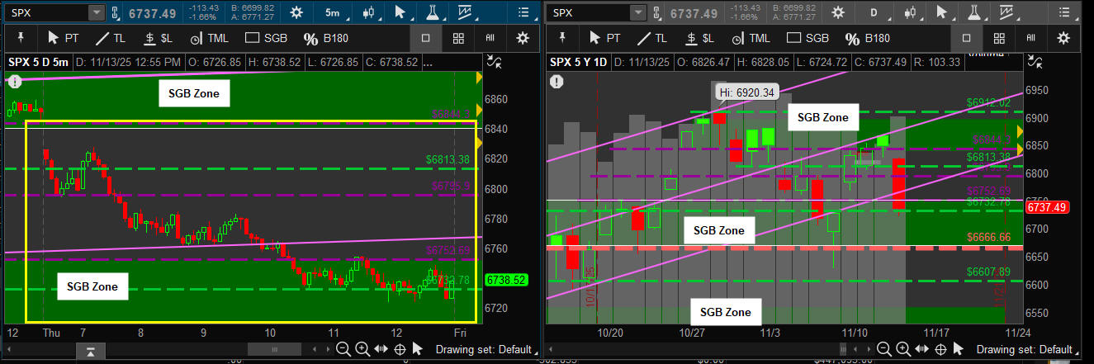This screenshot has width=1094, height=364.
Task: Click the price axis mode icon on left chart
Action: pos(495,61)
